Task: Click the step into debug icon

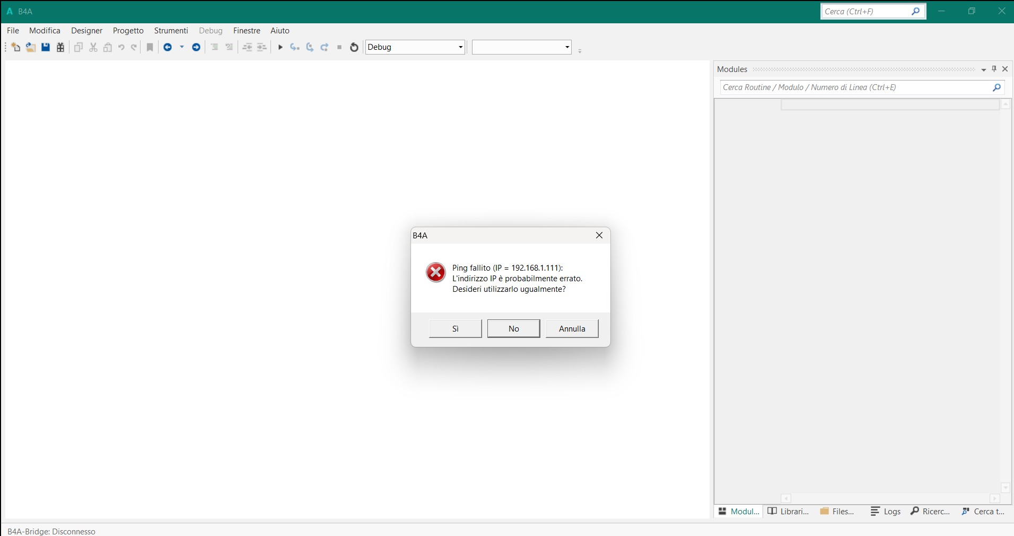Action: (x=295, y=47)
